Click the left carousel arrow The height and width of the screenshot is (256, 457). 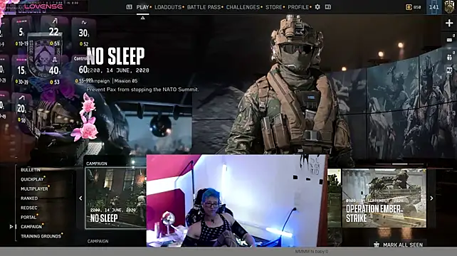[x=80, y=198]
